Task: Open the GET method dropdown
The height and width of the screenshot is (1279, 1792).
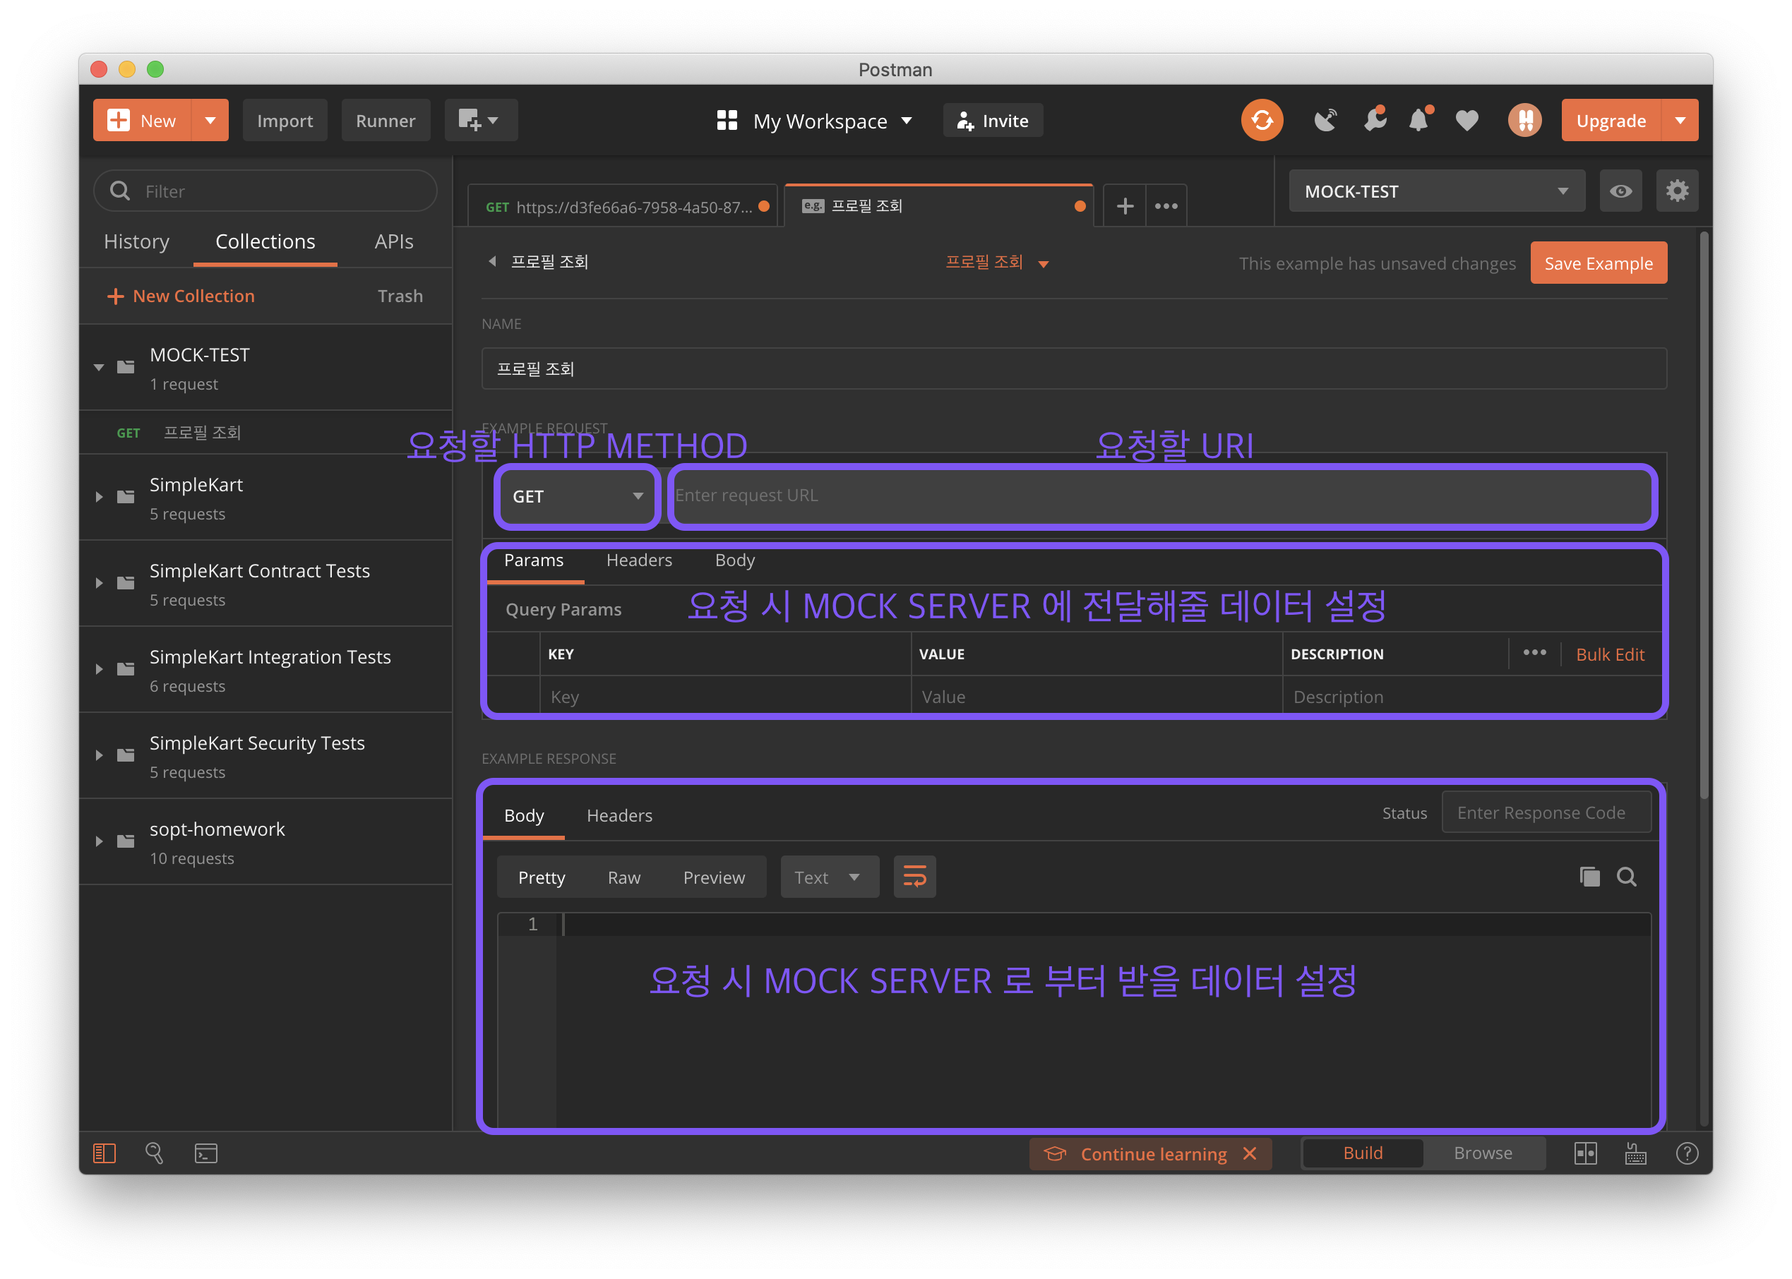Action: [577, 496]
